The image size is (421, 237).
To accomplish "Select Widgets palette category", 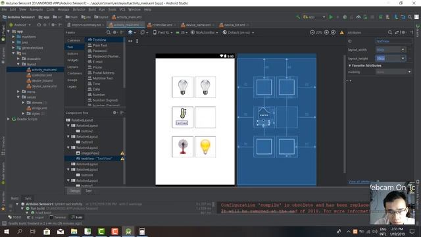I will click(x=73, y=60).
